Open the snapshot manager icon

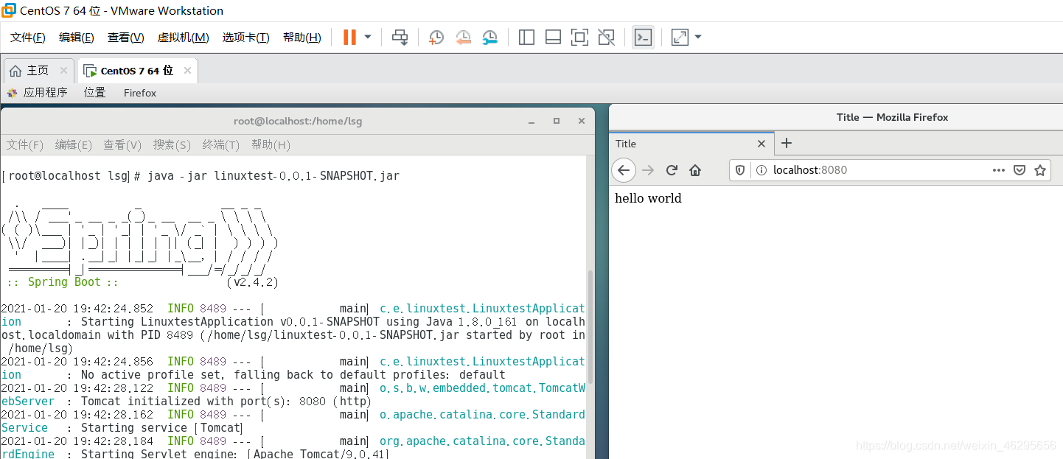(x=489, y=37)
